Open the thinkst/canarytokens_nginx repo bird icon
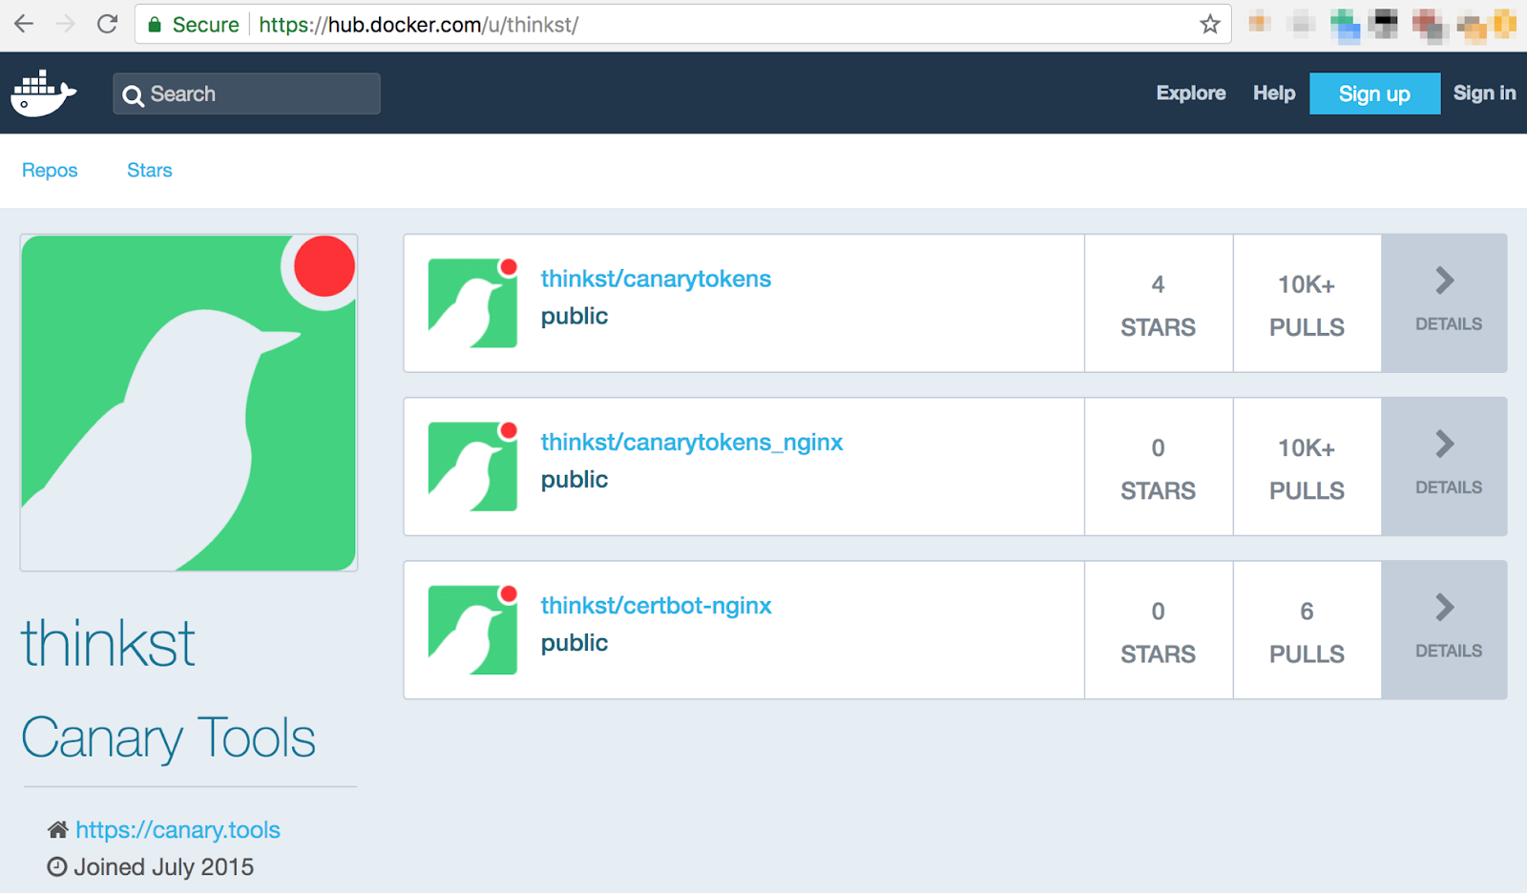Viewport: 1527px width, 893px height. [472, 466]
